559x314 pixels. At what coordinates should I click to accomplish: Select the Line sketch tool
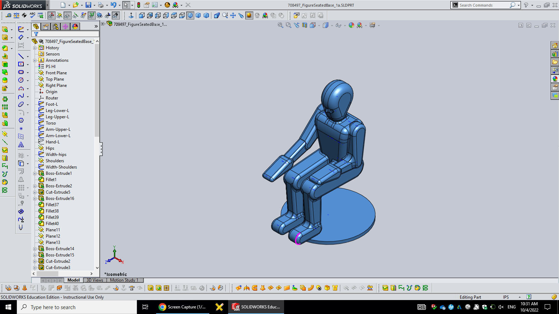coord(21,56)
